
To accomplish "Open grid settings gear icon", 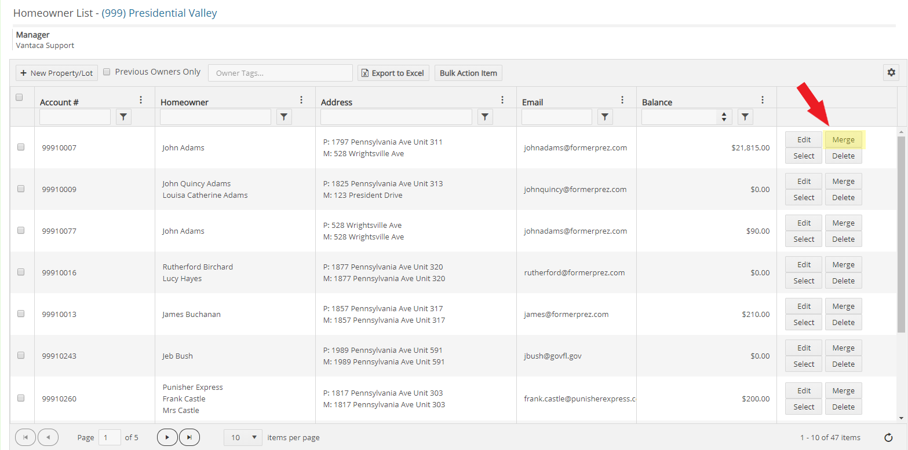I will click(x=891, y=72).
